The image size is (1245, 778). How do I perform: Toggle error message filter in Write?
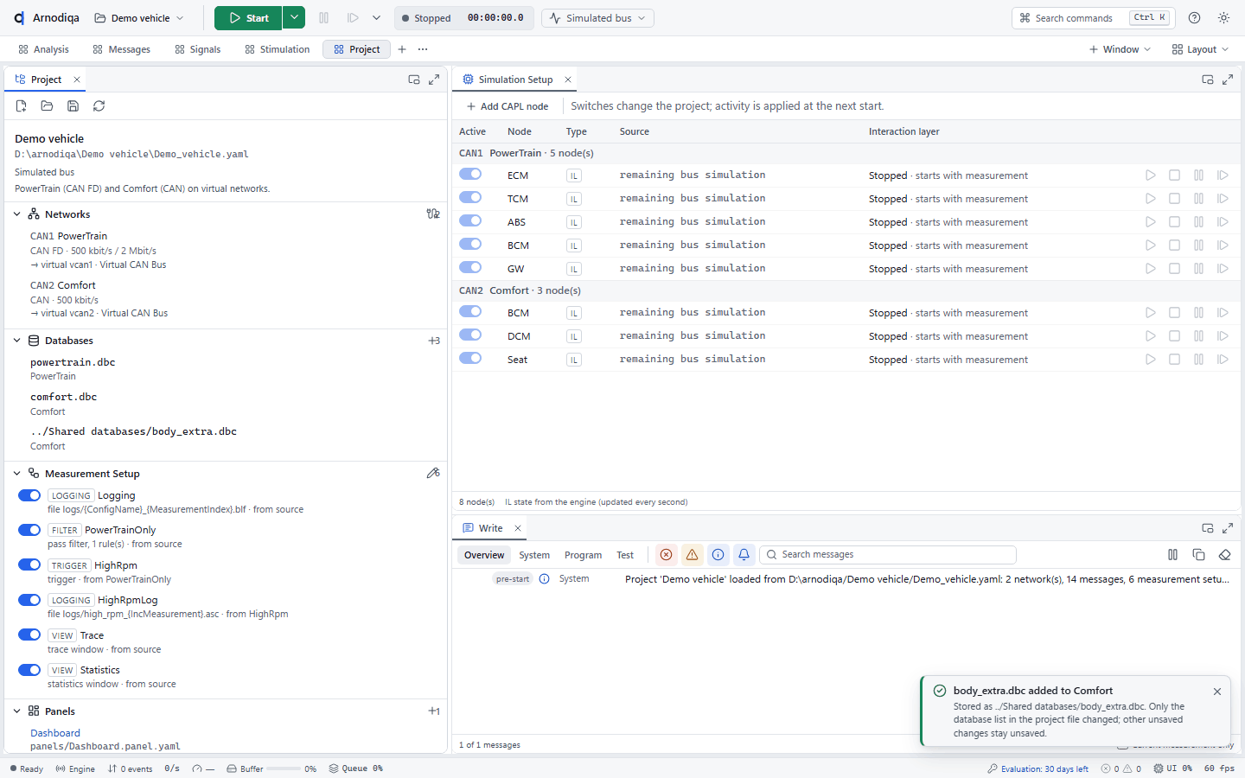tap(666, 555)
